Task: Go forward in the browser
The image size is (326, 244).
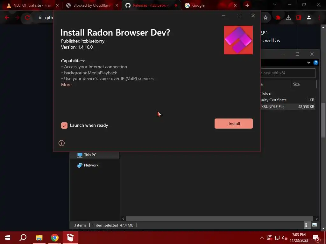Action: [x=17, y=18]
